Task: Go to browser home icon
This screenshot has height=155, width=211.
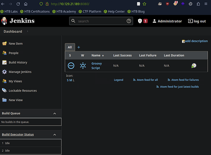Action: 26,4
